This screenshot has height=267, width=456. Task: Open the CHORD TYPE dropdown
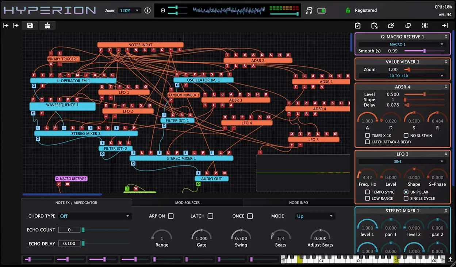click(95, 216)
